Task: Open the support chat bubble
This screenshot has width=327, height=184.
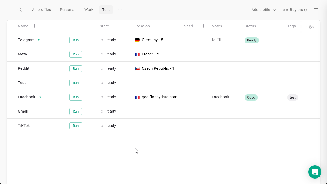Action: (x=315, y=172)
